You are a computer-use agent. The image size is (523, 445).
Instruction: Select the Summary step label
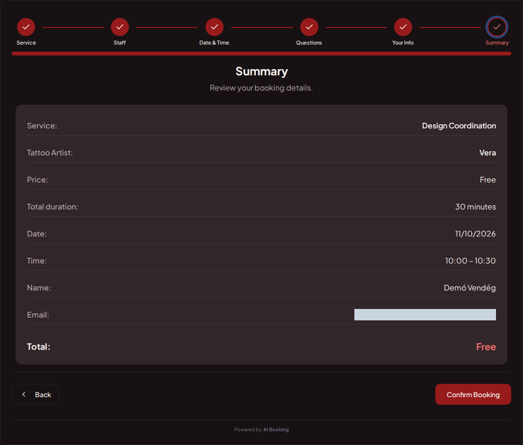tap(497, 43)
